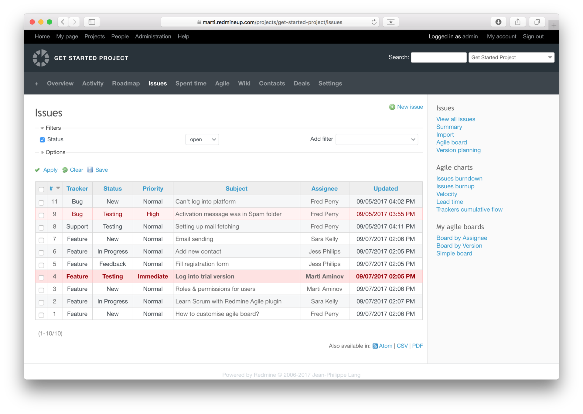Screen dimensions: 583x414
Task: Click the plus icon before Overview
Action: click(x=36, y=84)
